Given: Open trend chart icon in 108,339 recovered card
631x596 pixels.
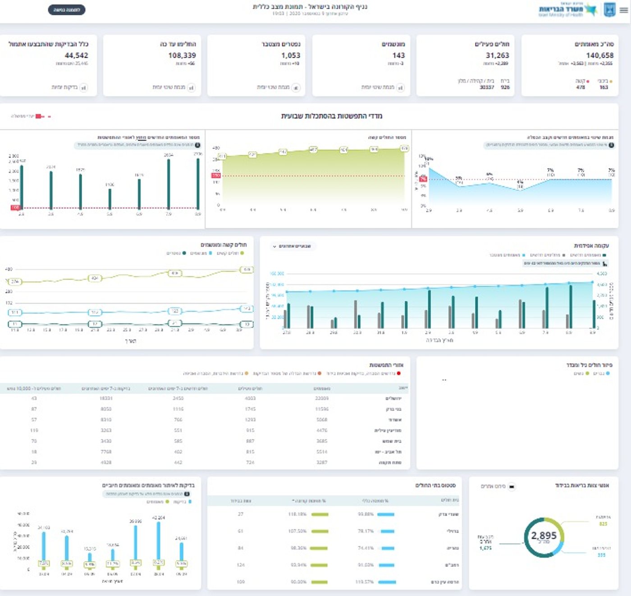Looking at the screenshot, I should [191, 88].
